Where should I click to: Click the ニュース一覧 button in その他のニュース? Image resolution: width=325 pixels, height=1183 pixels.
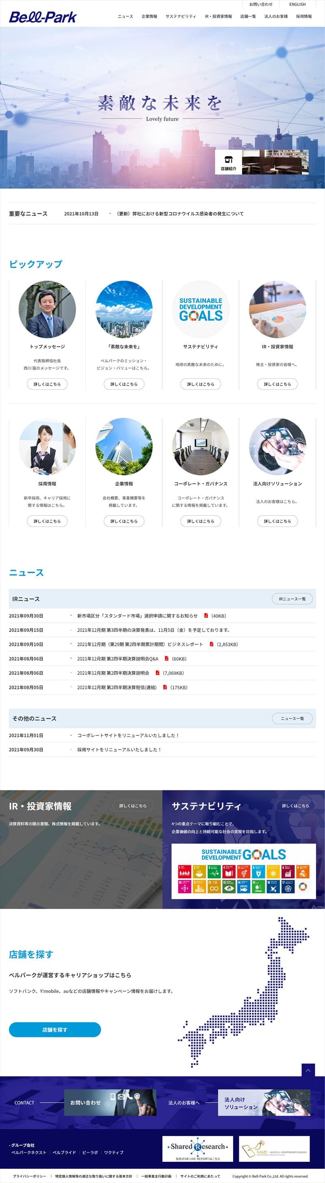pos(292,718)
